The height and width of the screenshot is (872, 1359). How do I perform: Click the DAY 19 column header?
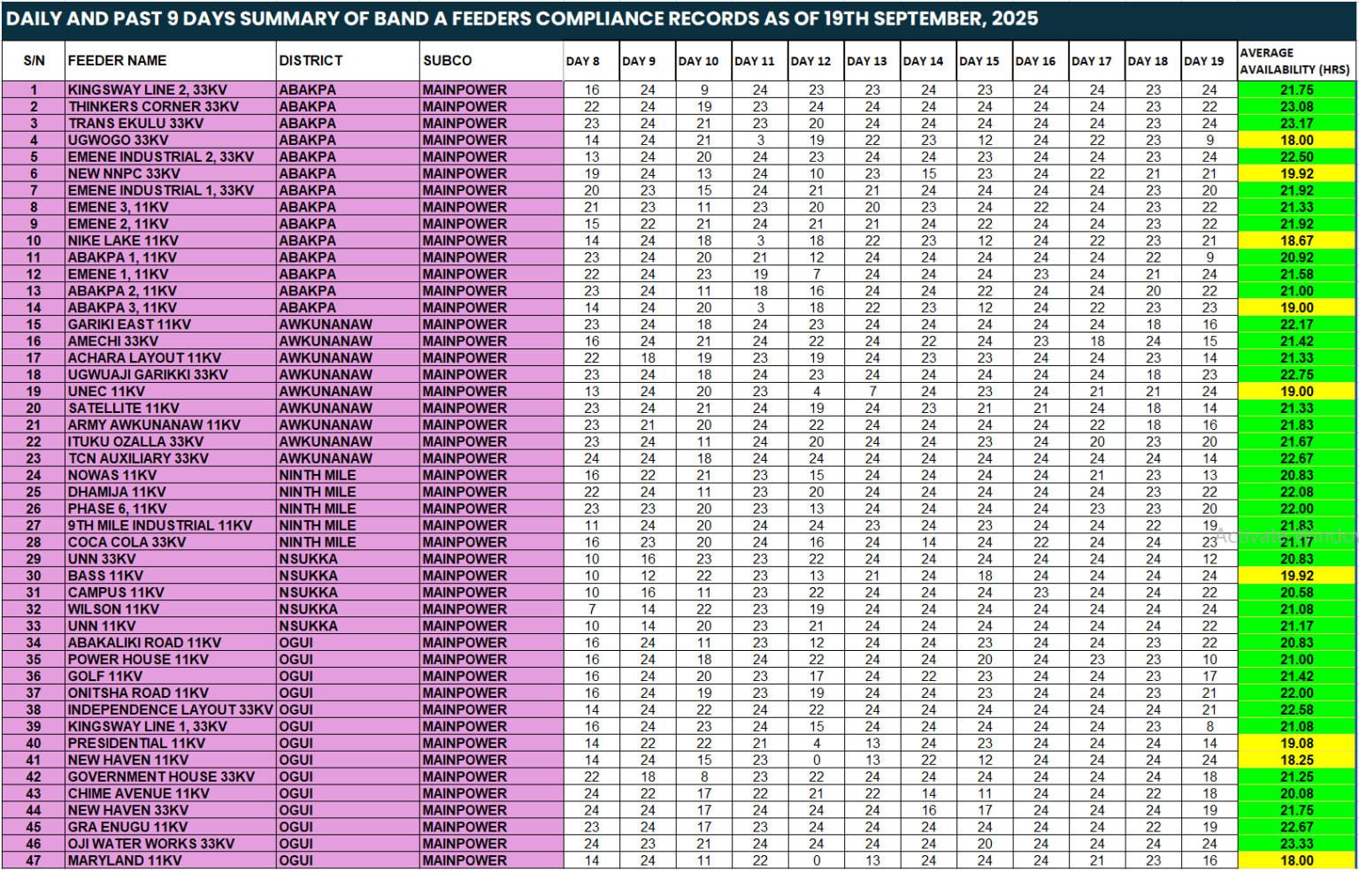coord(1203,61)
